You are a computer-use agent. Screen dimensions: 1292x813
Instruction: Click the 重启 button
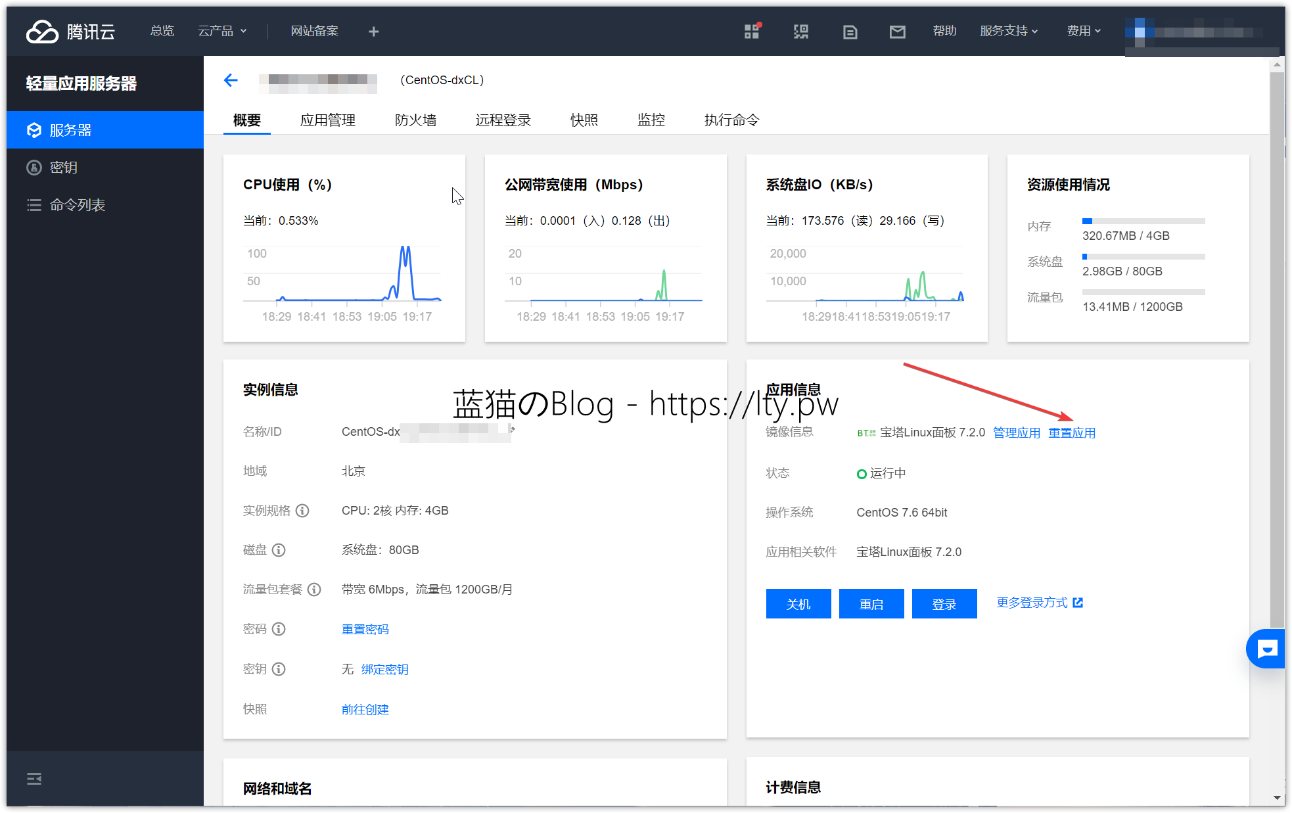pyautogui.click(x=871, y=604)
